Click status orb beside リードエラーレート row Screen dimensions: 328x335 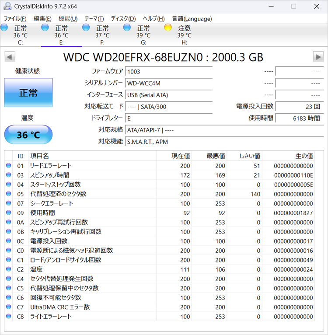tap(9, 166)
